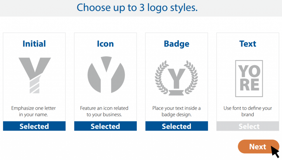The height and width of the screenshot is (160, 282).
Task: Click the Badge card heading
Action: (177, 43)
